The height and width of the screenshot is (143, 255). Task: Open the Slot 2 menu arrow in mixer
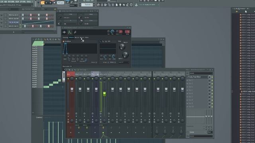coord(187,80)
